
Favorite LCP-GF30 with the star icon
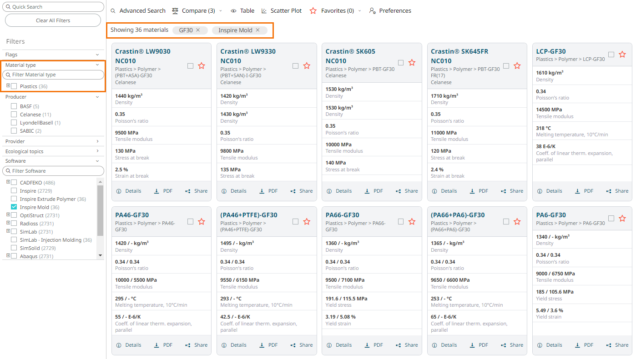tap(622, 55)
